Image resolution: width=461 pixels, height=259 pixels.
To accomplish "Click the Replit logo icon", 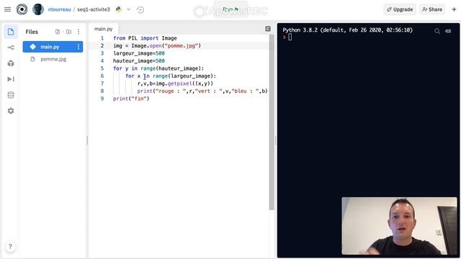I will (x=22, y=9).
